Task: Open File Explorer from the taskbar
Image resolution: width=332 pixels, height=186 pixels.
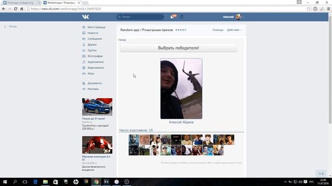Action: 45,182
